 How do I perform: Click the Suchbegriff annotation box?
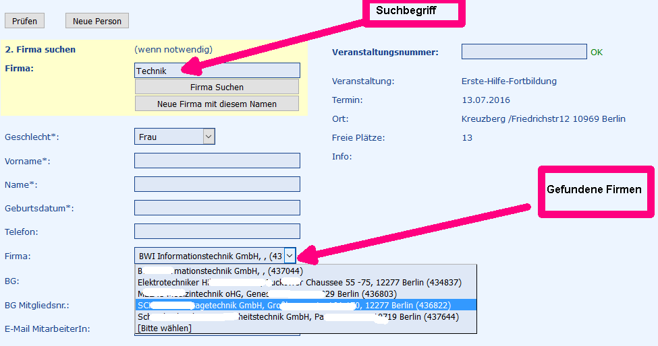click(x=415, y=11)
